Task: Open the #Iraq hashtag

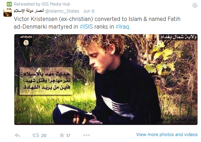Action: pos(122,27)
